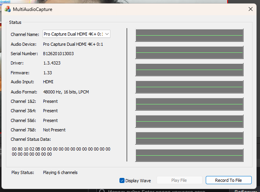Screen dimensions: 260x192
Task: Click the Channel Name label
Action: tap(25, 34)
